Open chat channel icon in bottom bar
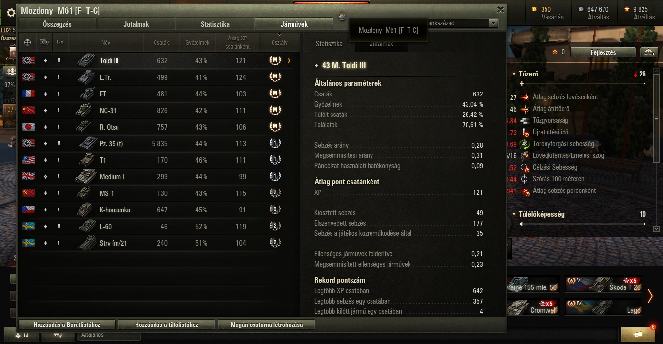663x344 pixels. [x=58, y=335]
